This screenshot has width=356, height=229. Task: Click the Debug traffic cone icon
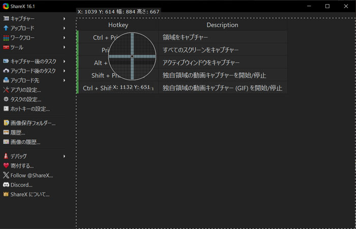(6, 156)
